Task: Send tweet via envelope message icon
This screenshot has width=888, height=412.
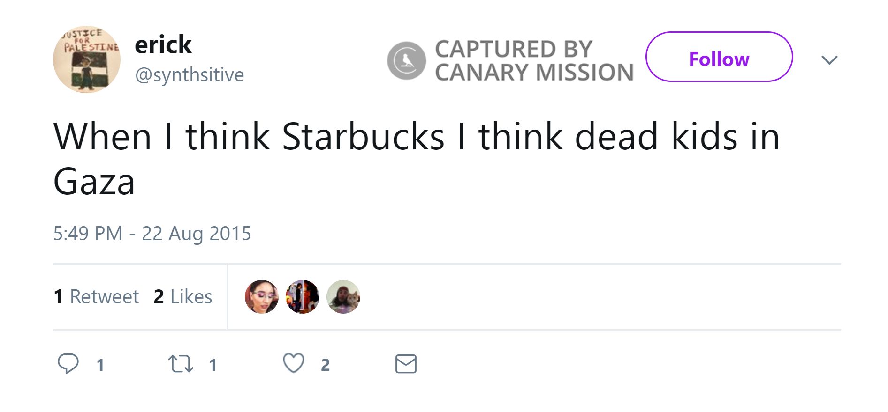Action: pyautogui.click(x=406, y=364)
